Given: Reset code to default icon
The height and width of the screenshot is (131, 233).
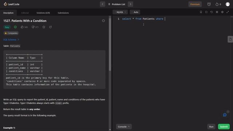Looking at the screenshot, I should 212,12.
